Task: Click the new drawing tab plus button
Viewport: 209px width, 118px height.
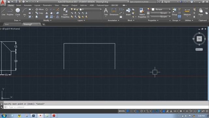Action: 43,25
